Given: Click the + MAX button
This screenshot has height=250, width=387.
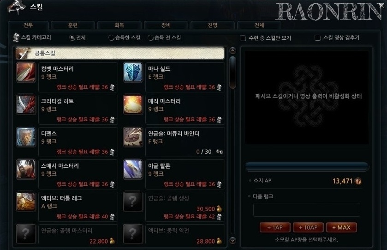Looking at the screenshot, I should pos(341,227).
